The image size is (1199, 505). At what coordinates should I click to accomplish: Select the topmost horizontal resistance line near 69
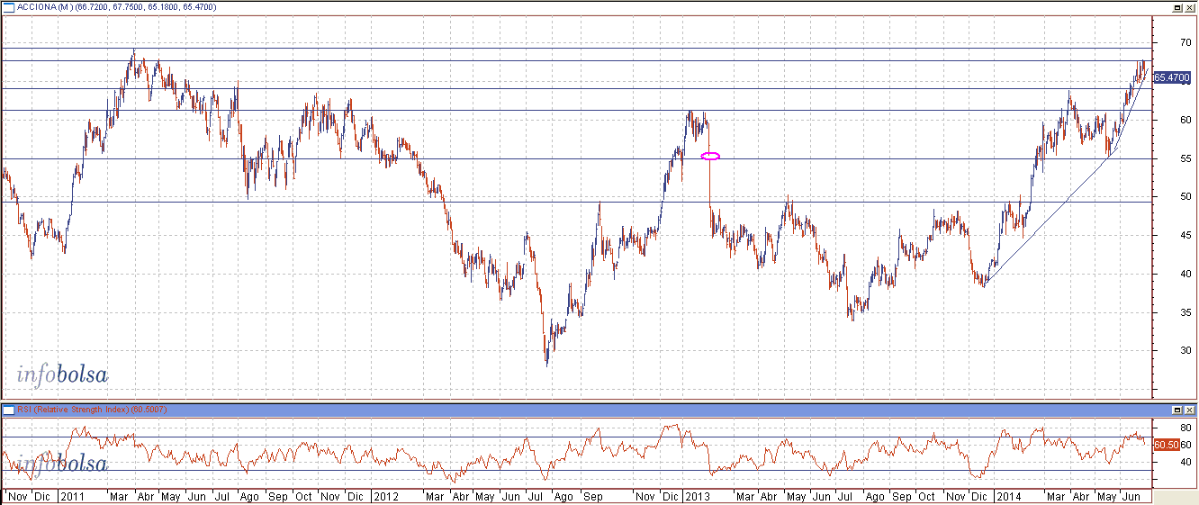[x=540, y=48]
